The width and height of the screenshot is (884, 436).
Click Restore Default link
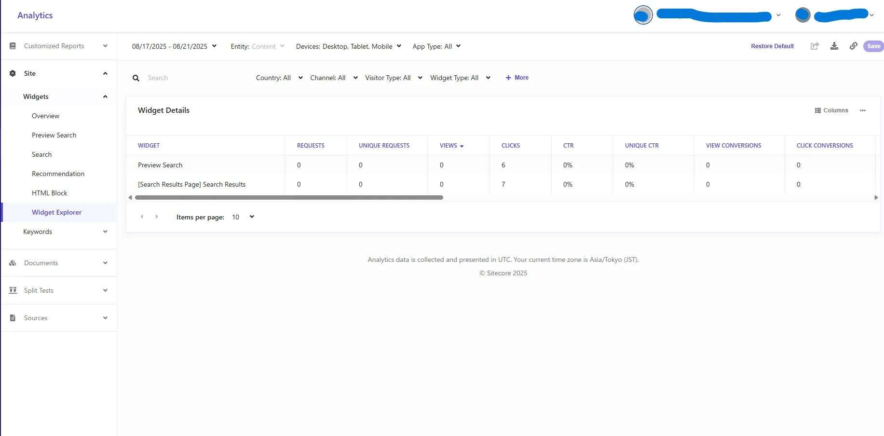tap(772, 46)
